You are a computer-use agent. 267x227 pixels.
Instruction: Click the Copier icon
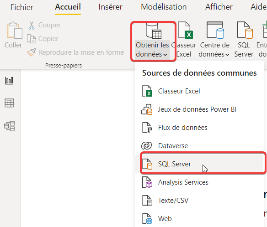tap(32, 39)
